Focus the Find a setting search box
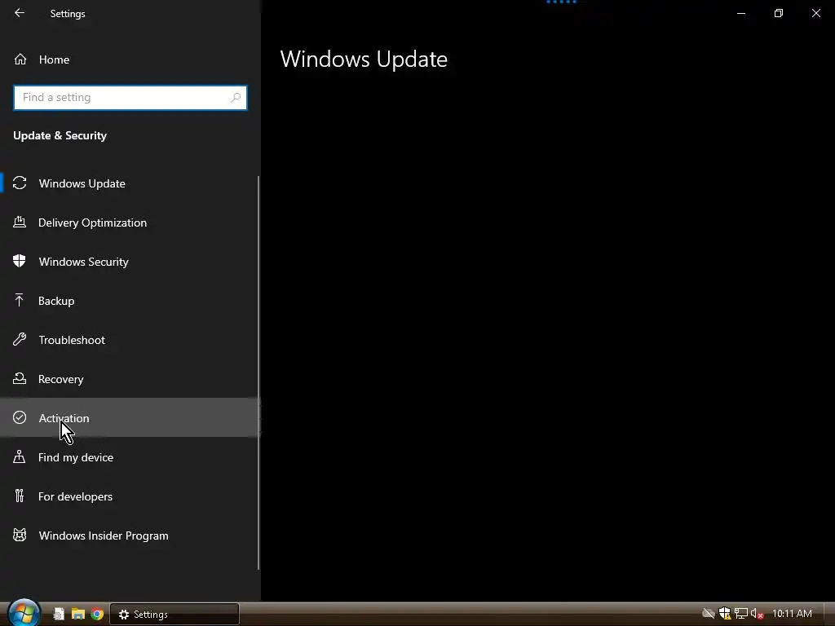The height and width of the screenshot is (626, 835). click(130, 98)
